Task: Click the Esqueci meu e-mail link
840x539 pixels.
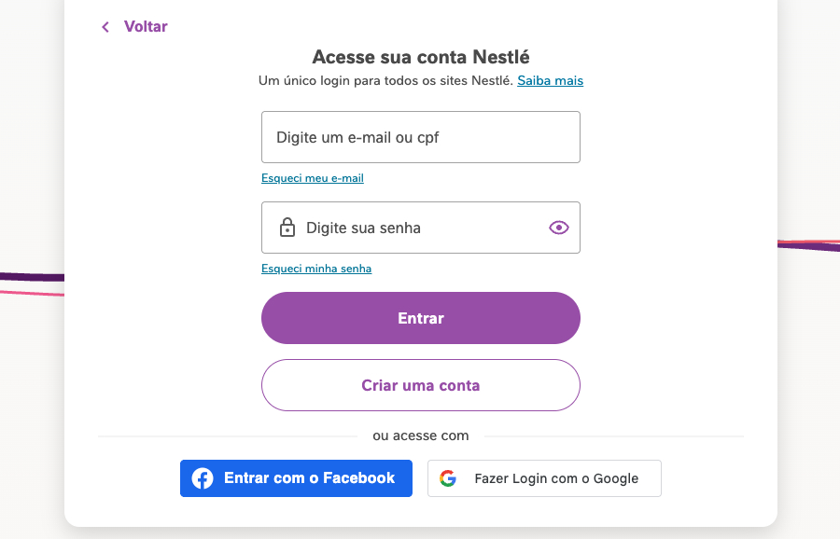Action: [x=312, y=178]
